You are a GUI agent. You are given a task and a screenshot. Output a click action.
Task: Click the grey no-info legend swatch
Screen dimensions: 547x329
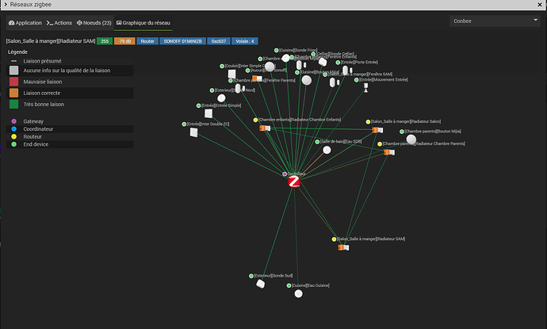tap(14, 71)
